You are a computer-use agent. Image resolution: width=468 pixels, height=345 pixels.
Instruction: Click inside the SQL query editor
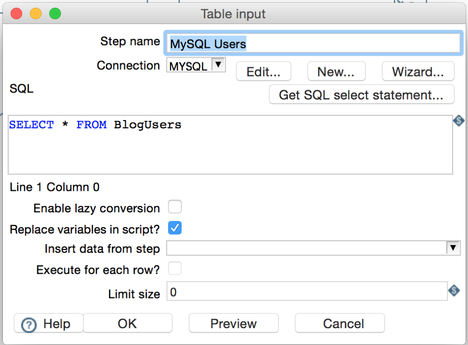(x=231, y=145)
